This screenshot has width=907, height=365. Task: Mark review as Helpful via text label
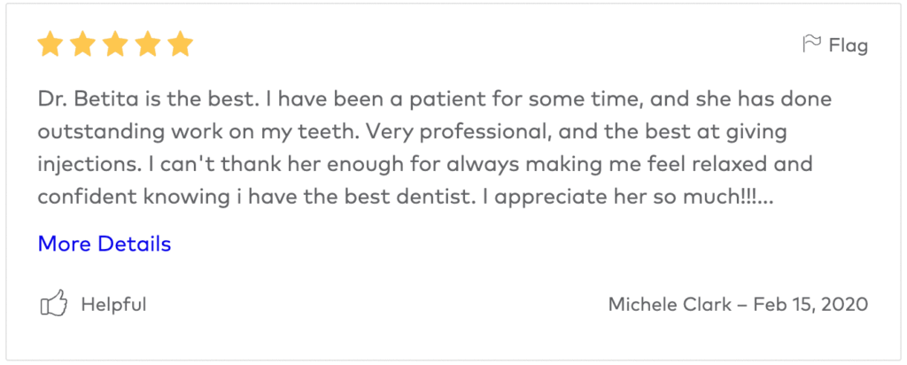(113, 305)
